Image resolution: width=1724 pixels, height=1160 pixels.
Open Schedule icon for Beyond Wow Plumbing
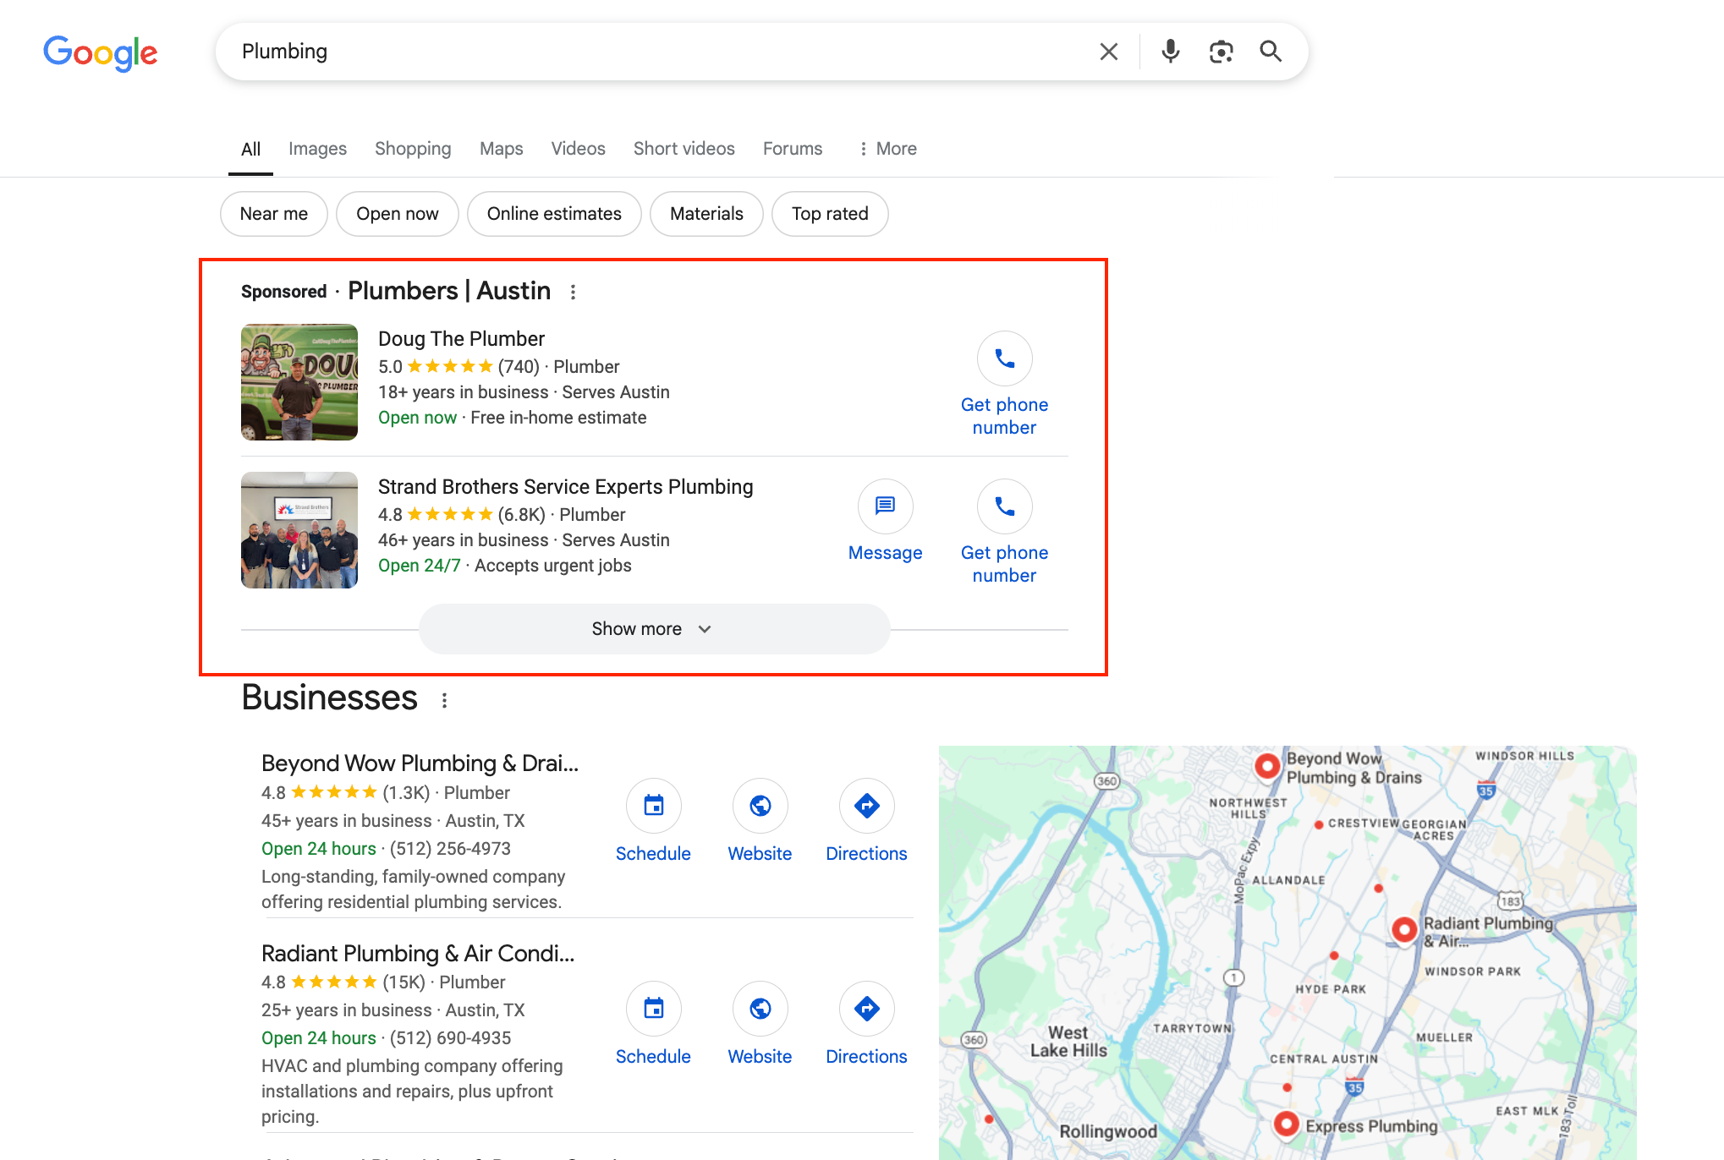pyautogui.click(x=653, y=807)
